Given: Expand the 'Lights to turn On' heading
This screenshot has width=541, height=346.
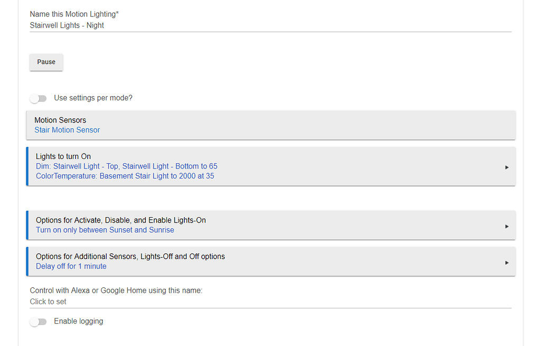Looking at the screenshot, I should point(63,156).
